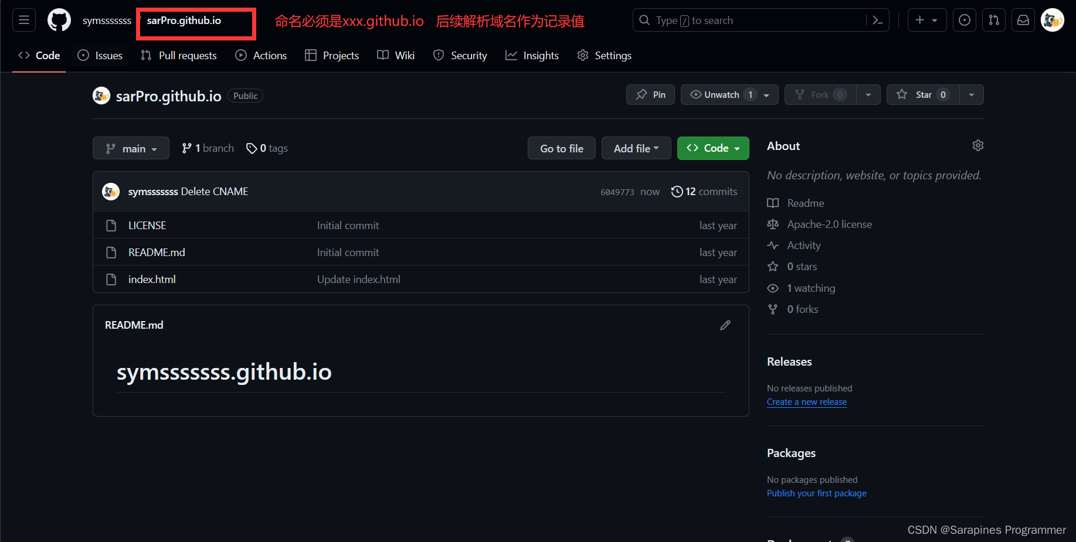The image size is (1076, 542).
Task: Click the Create a new release link
Action: click(x=806, y=401)
